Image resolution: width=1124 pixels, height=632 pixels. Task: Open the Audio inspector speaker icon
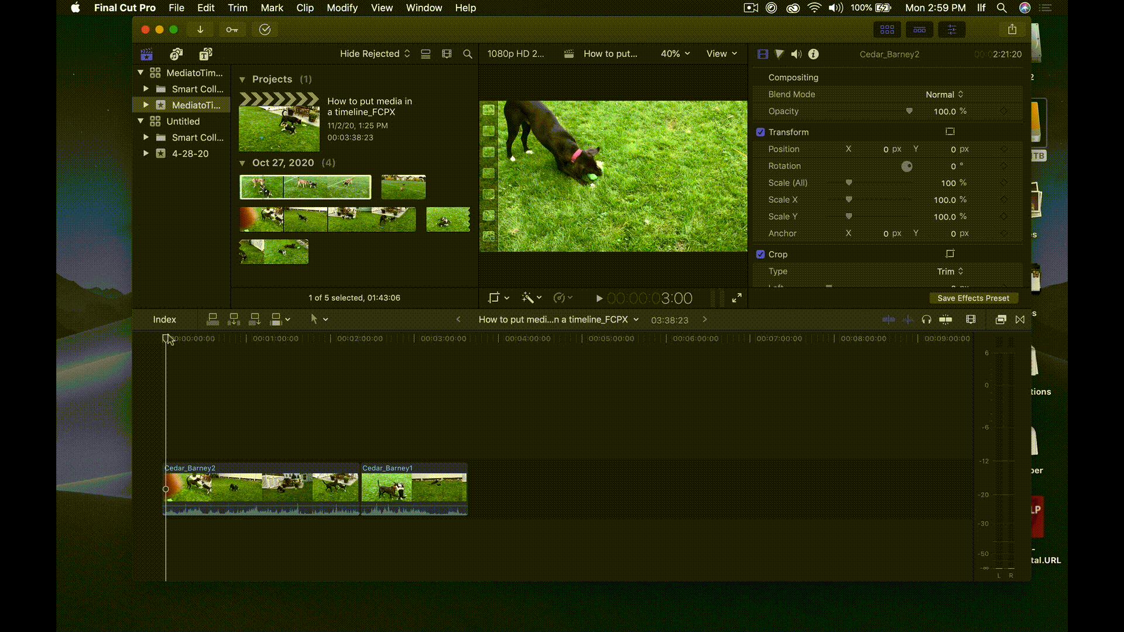click(x=796, y=54)
